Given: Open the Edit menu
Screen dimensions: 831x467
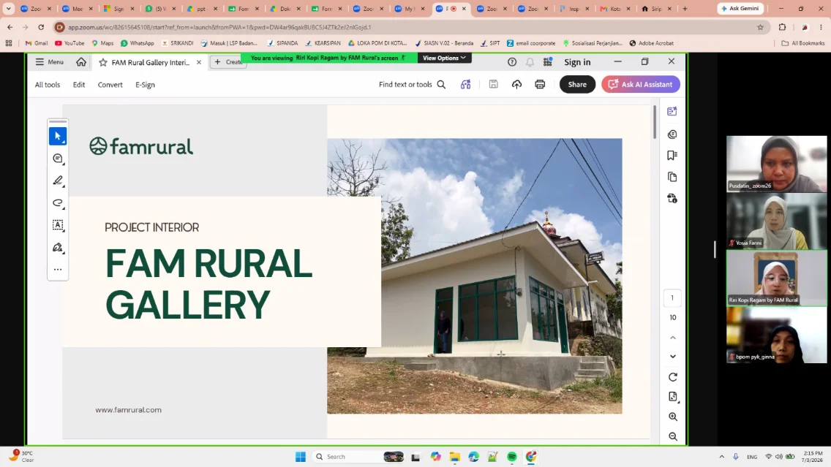Looking at the screenshot, I should pos(79,85).
